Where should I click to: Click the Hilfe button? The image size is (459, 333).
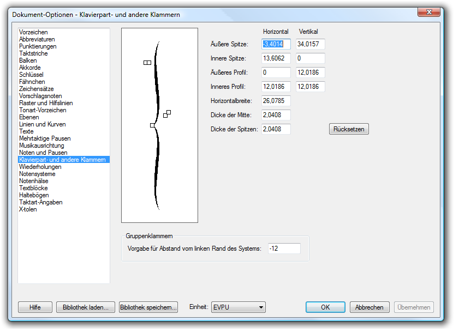(35, 307)
